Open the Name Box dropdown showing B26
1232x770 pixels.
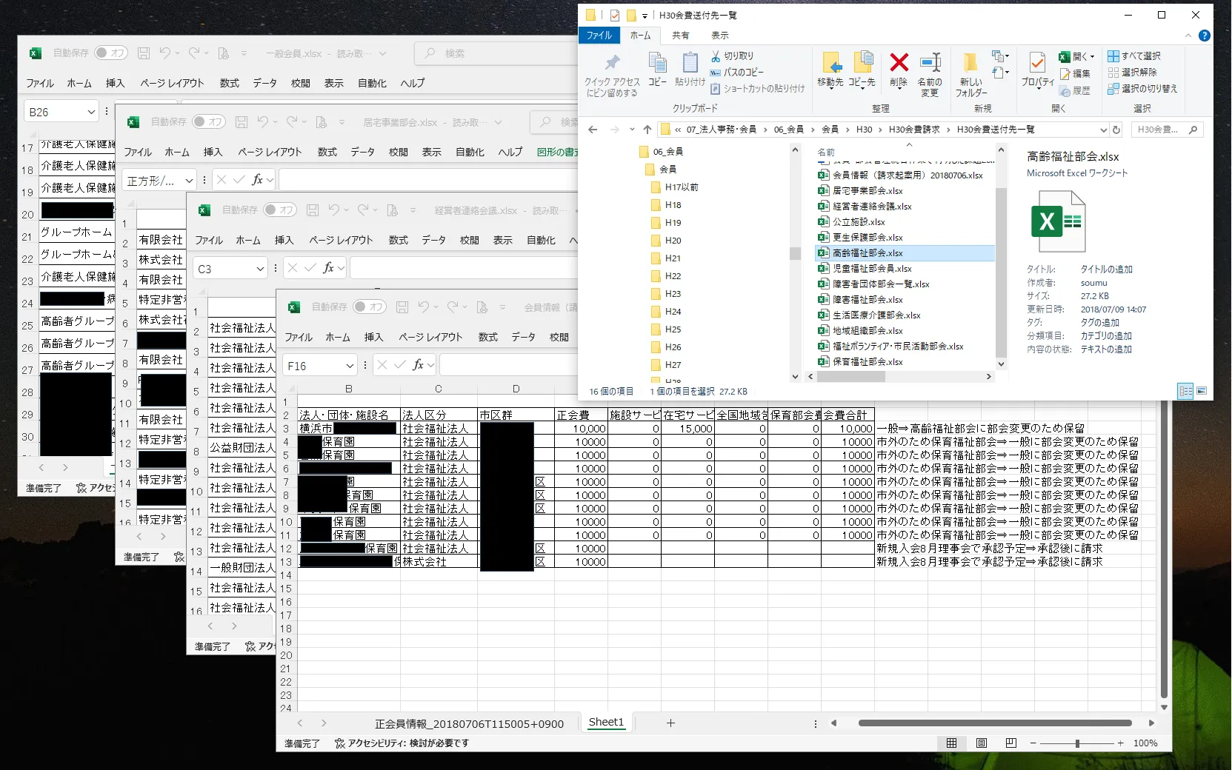point(92,113)
